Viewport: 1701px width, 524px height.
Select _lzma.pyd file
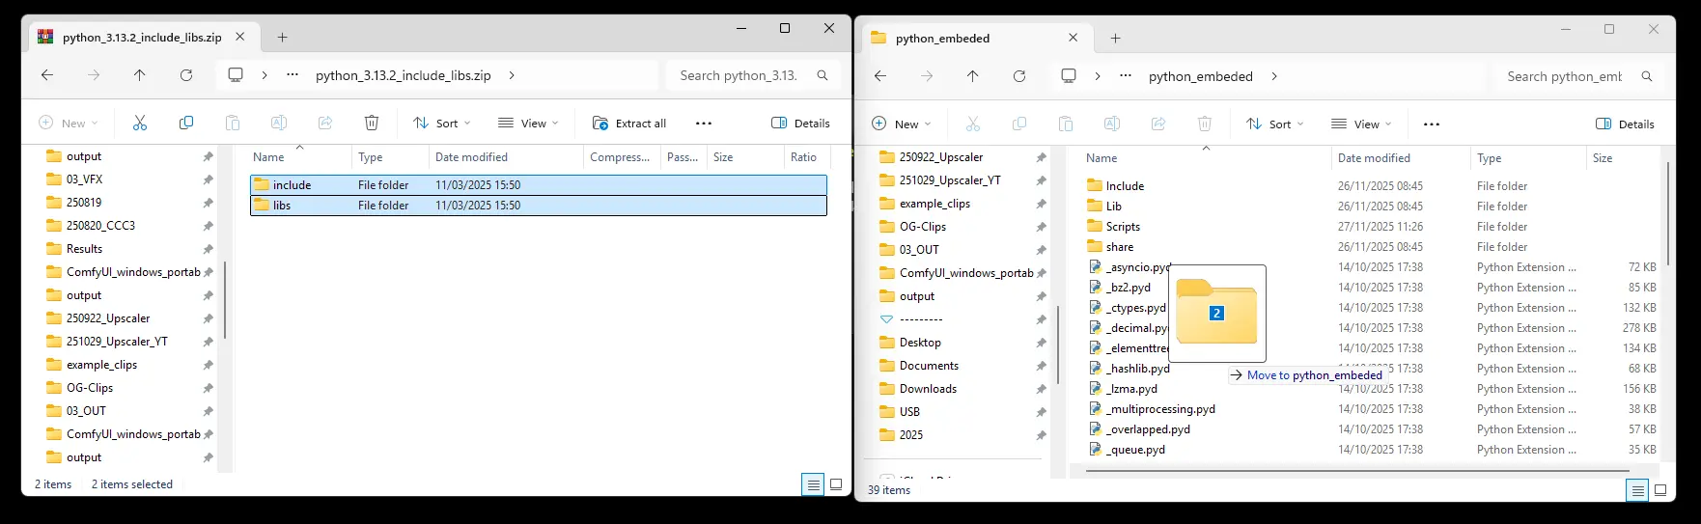(x=1131, y=389)
